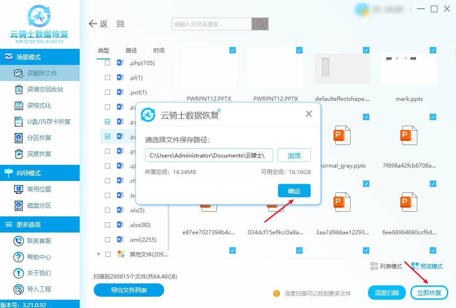Uncheck the mark.pptx thumbnail checkbox

433,50
